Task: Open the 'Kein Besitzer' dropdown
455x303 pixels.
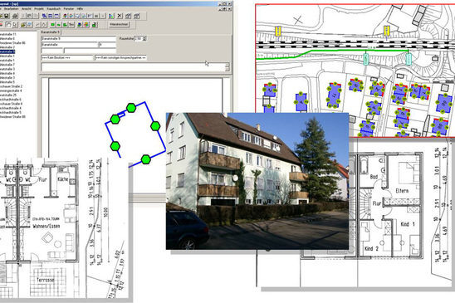Action: click(67, 58)
